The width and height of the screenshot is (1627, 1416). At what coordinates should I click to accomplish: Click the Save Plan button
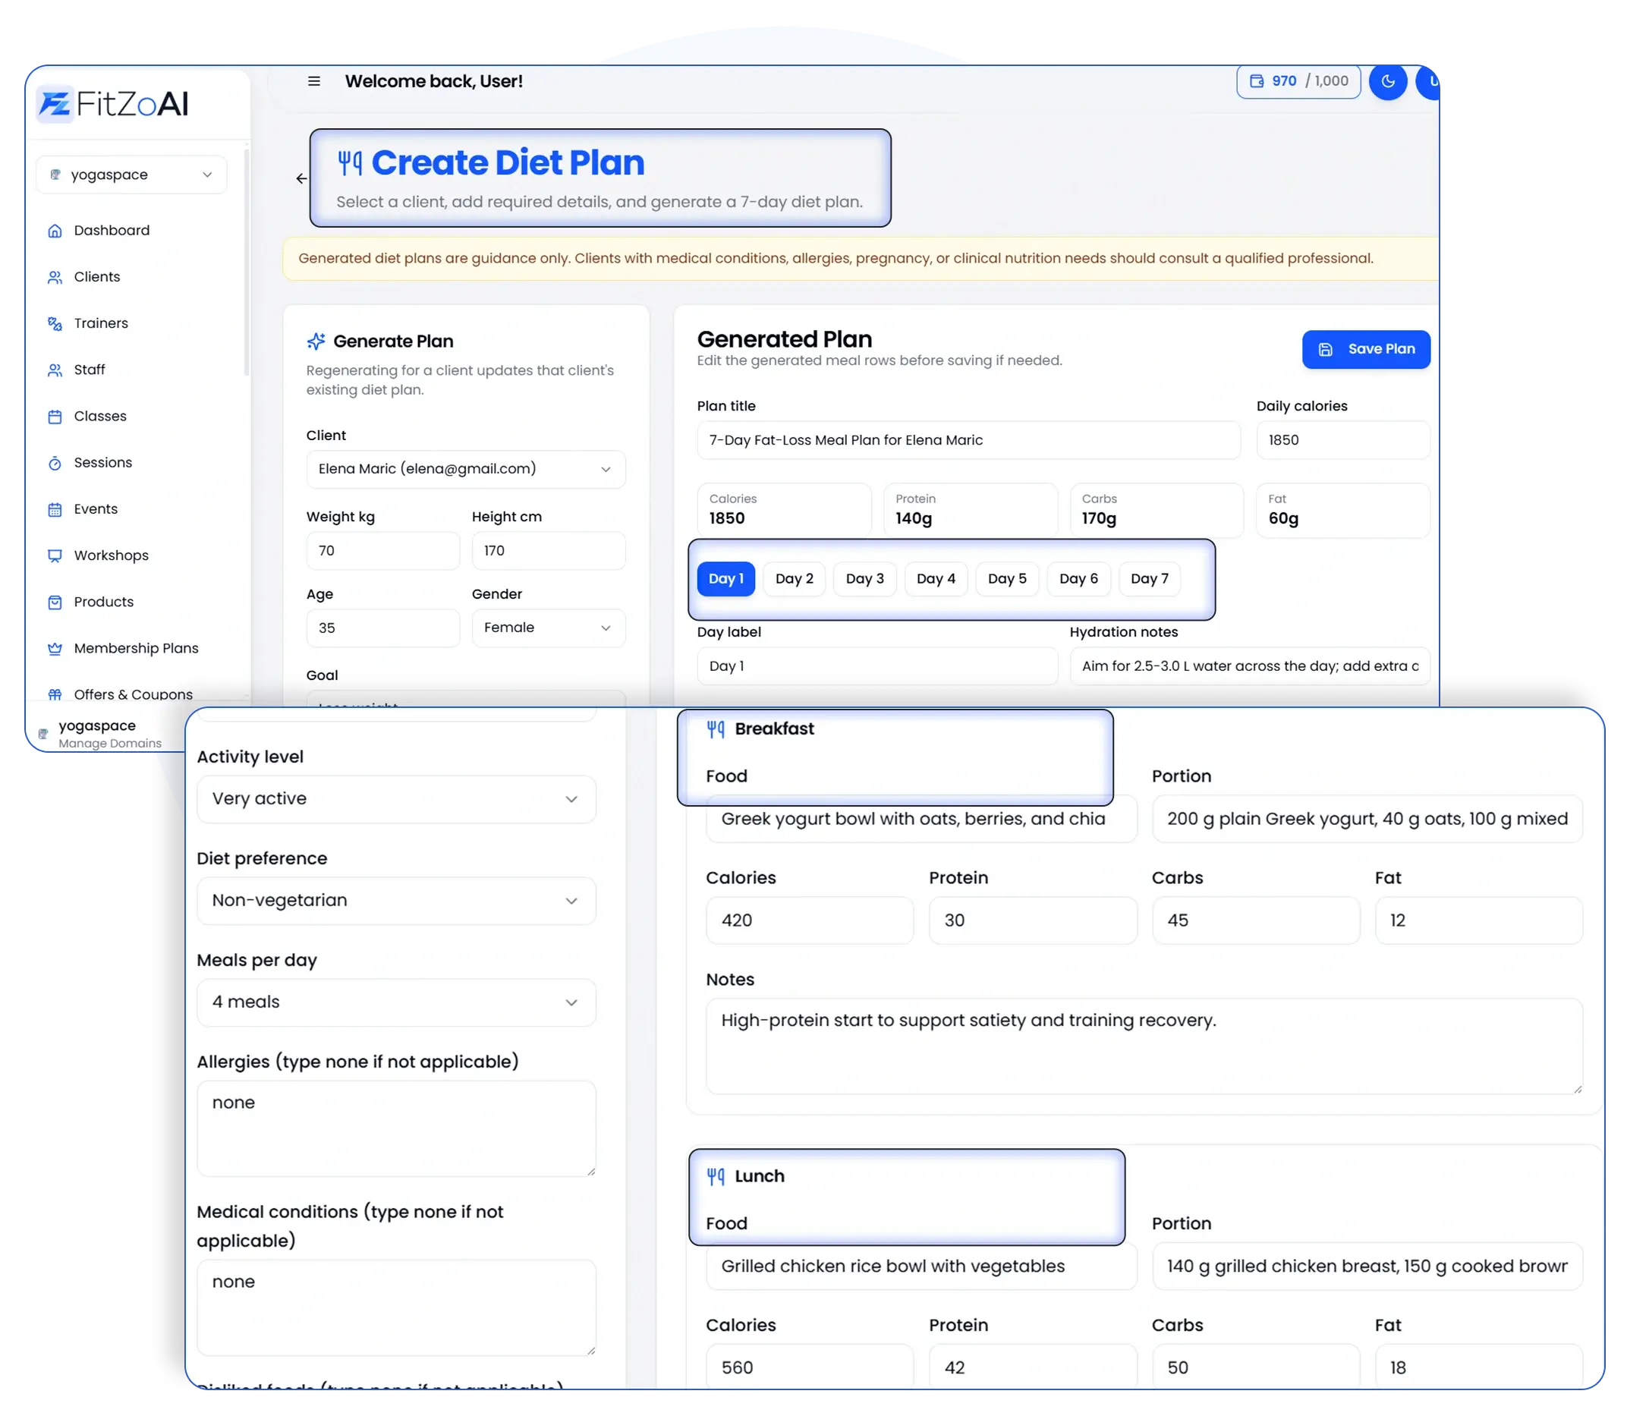point(1365,349)
